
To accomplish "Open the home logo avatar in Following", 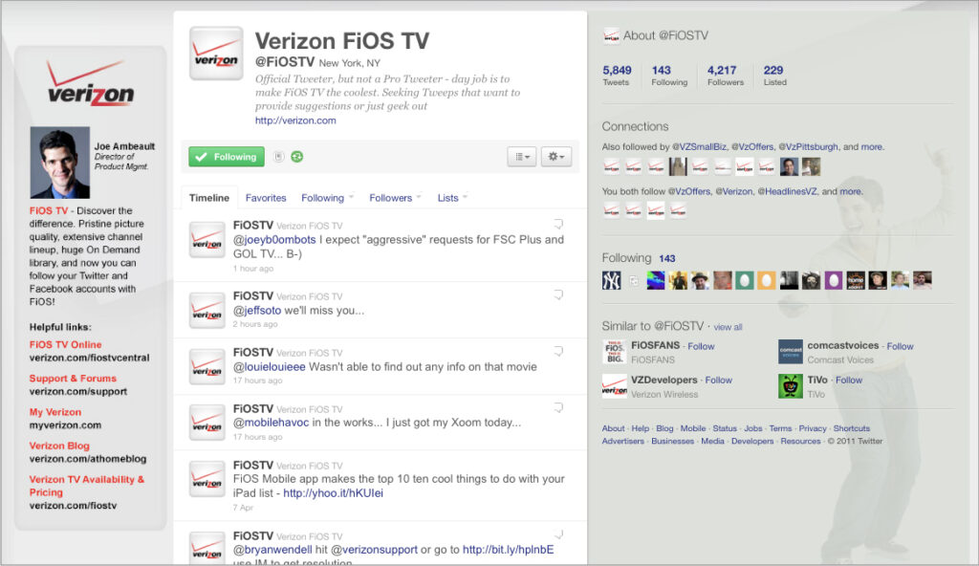I will coord(856,280).
